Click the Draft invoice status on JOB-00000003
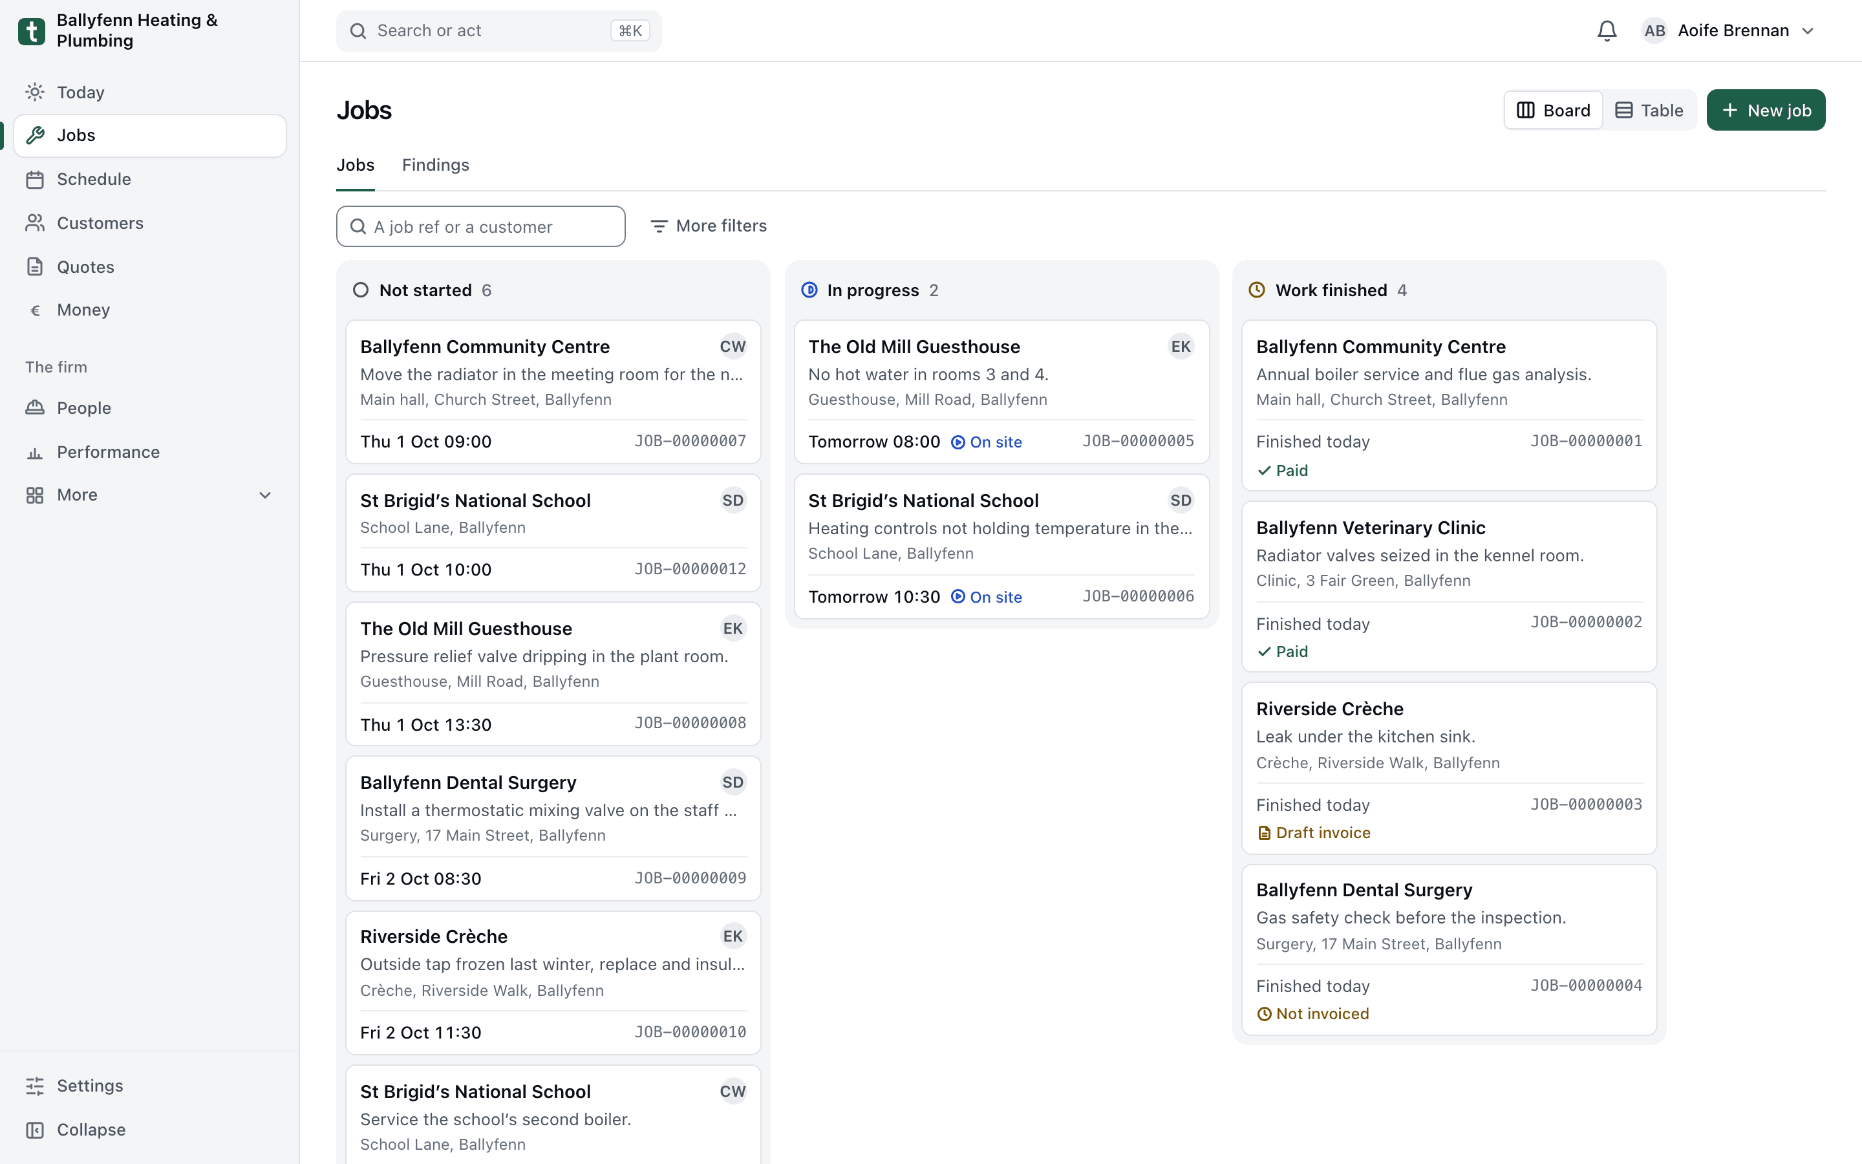 click(1313, 832)
